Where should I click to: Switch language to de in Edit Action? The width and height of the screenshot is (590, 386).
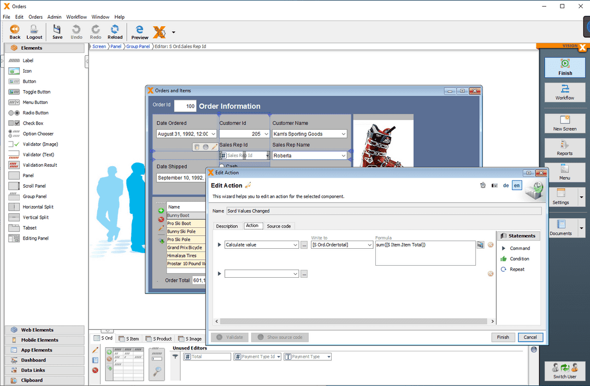coord(506,185)
